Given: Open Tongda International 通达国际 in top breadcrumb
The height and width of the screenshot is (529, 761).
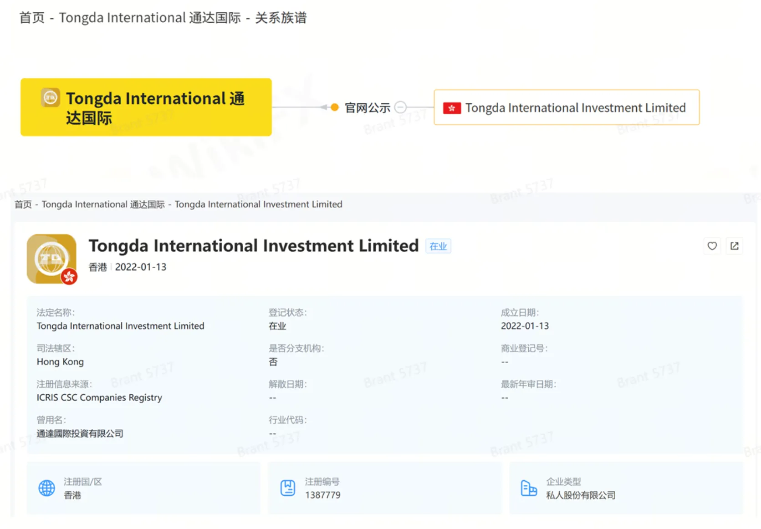Looking at the screenshot, I should click(x=150, y=18).
